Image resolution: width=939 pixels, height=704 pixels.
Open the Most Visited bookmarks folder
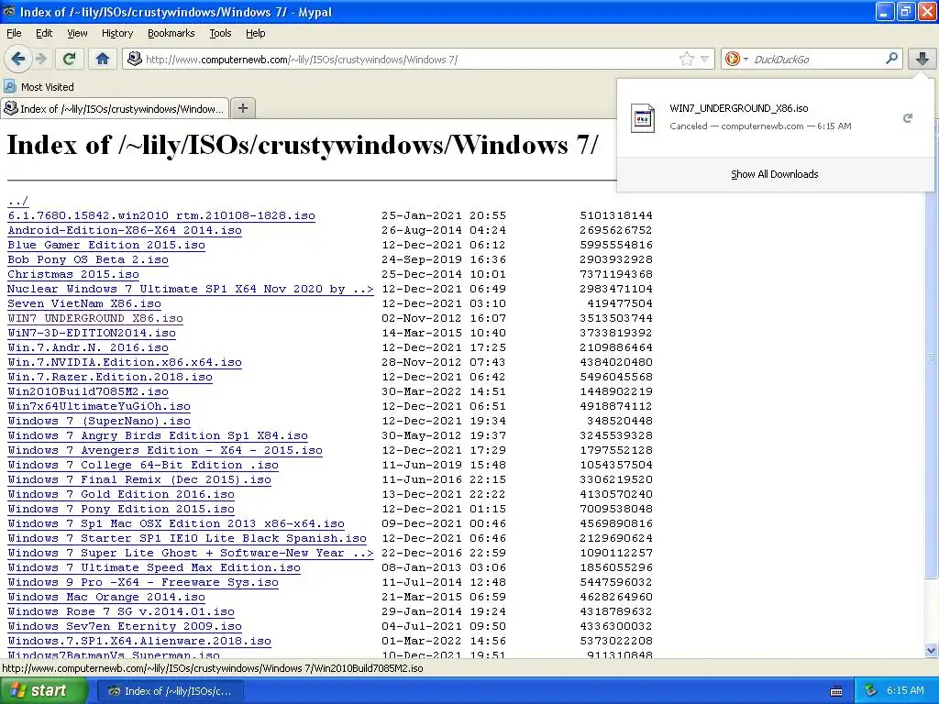coord(39,87)
